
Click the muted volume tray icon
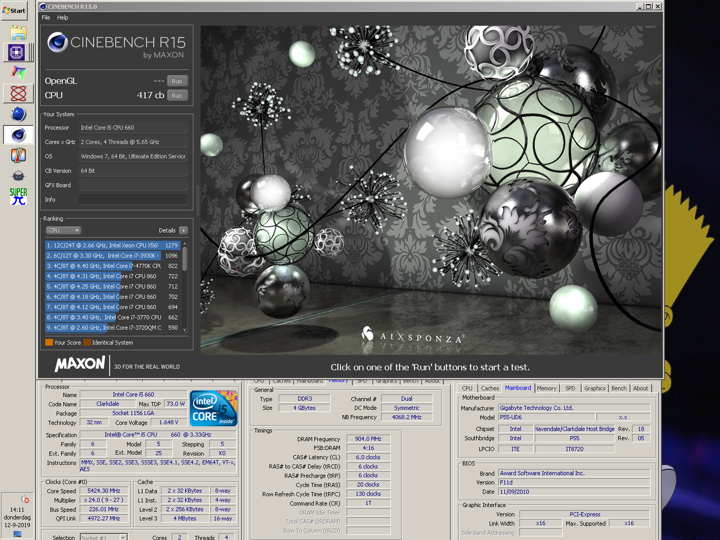point(24,499)
